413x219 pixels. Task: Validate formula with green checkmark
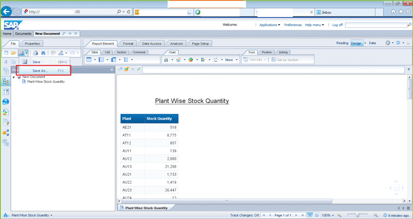(139, 69)
